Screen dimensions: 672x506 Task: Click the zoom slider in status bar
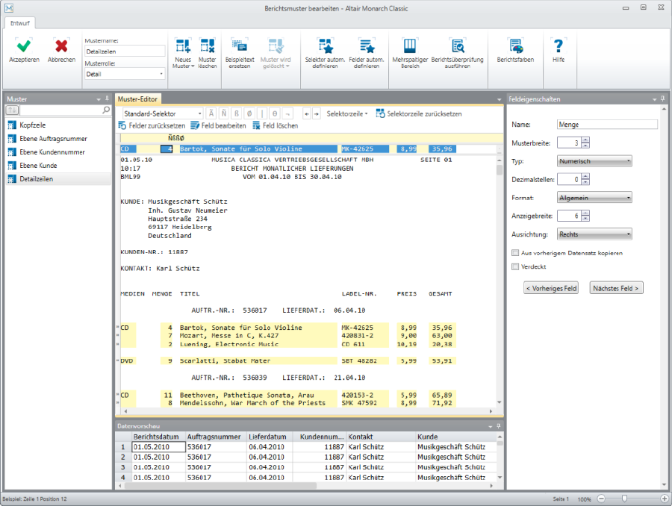624,499
